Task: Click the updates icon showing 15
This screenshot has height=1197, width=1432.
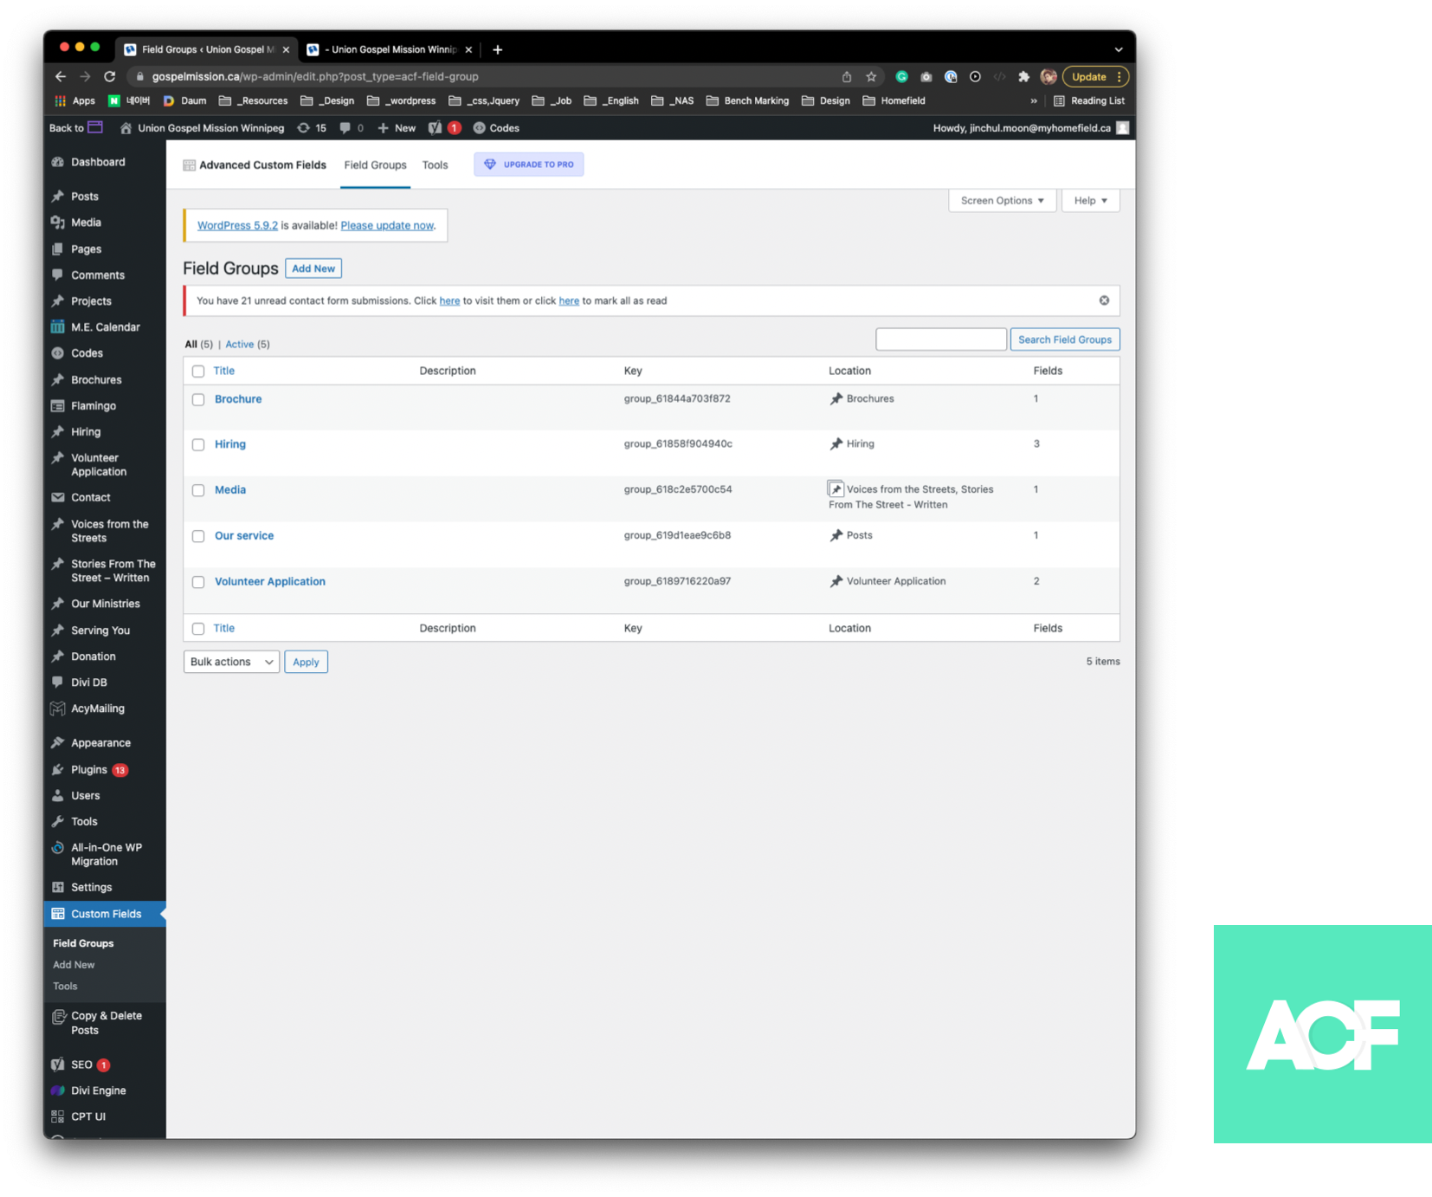Action: pyautogui.click(x=312, y=128)
